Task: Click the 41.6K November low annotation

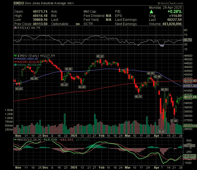Action: pos(19,89)
